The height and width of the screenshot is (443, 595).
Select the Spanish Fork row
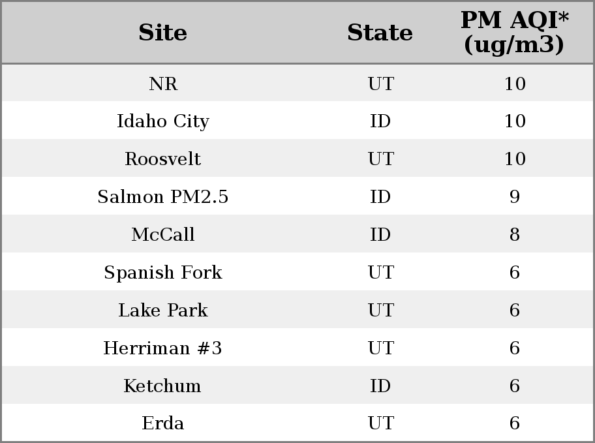tap(297, 272)
